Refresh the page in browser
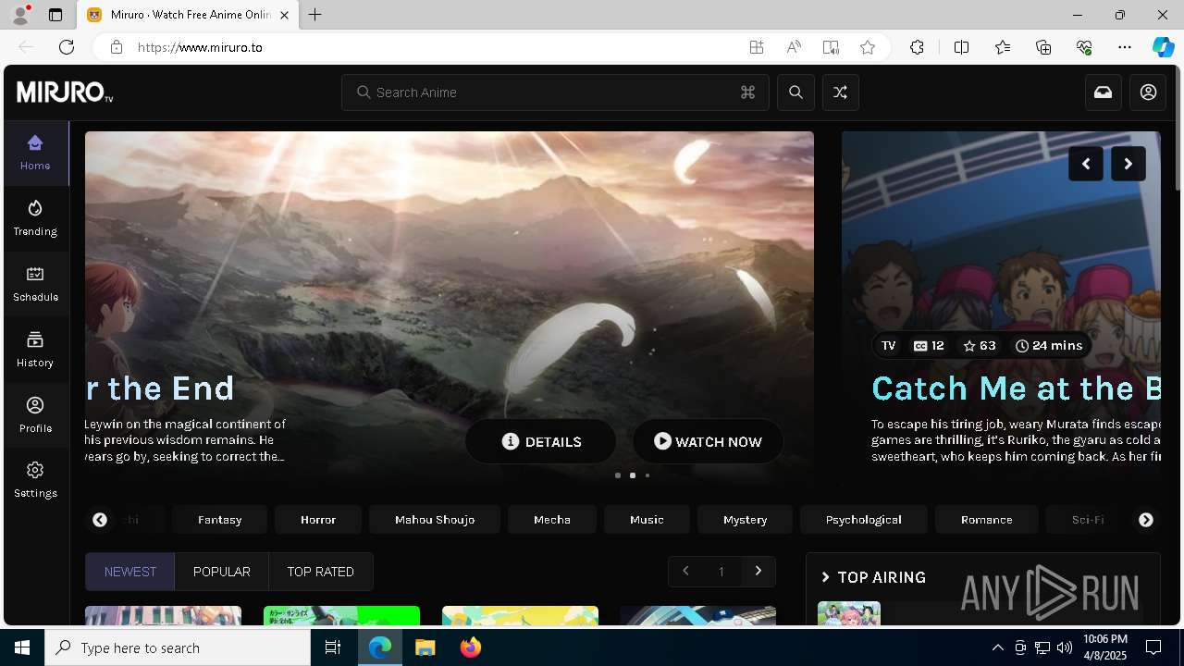 pyautogui.click(x=67, y=47)
